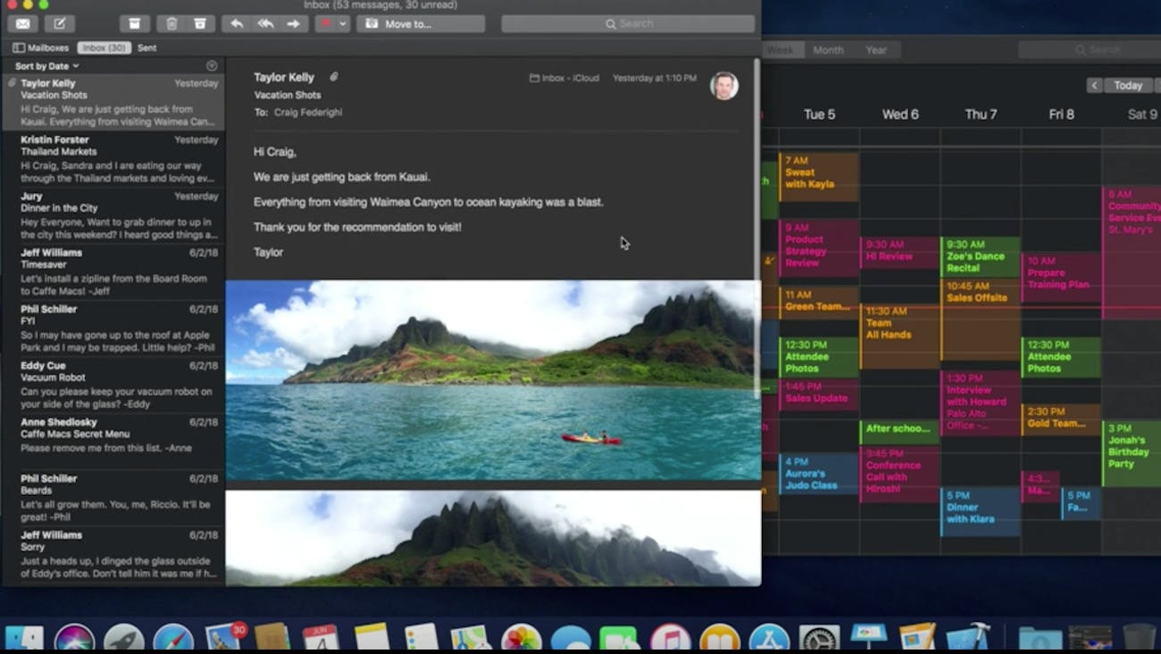Switch Calendar to Month view
The width and height of the screenshot is (1161, 654).
[828, 50]
